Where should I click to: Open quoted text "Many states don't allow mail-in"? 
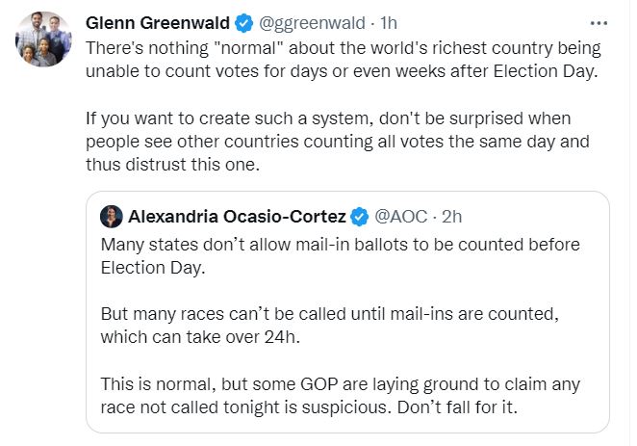point(340,255)
